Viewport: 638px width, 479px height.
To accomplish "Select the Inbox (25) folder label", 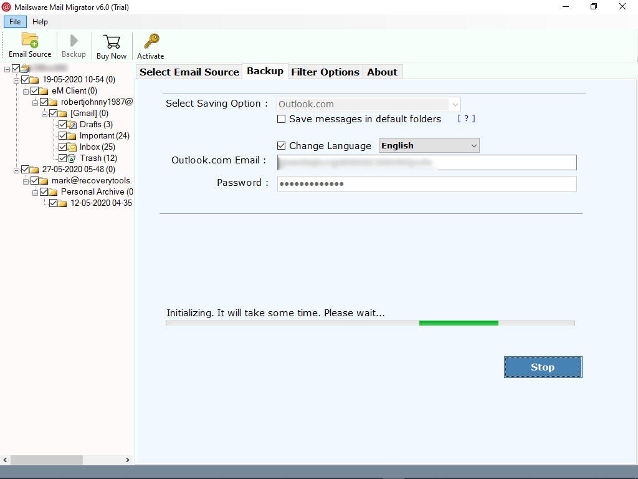I will coord(97,147).
